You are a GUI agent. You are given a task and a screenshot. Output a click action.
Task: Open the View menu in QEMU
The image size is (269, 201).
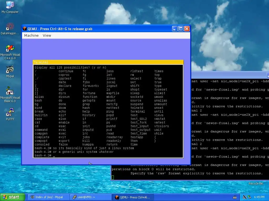point(47,35)
